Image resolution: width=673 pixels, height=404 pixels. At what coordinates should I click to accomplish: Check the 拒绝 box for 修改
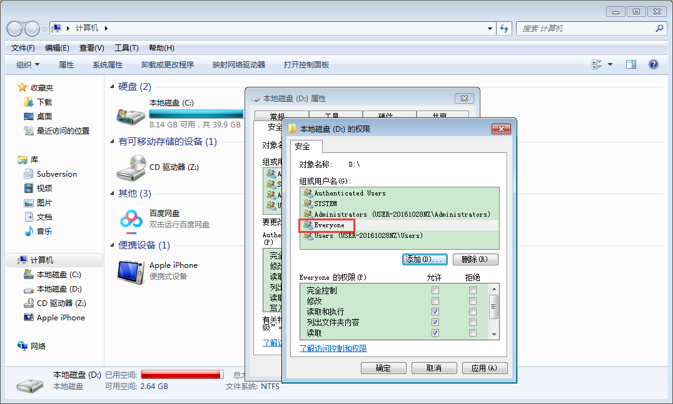coord(472,300)
